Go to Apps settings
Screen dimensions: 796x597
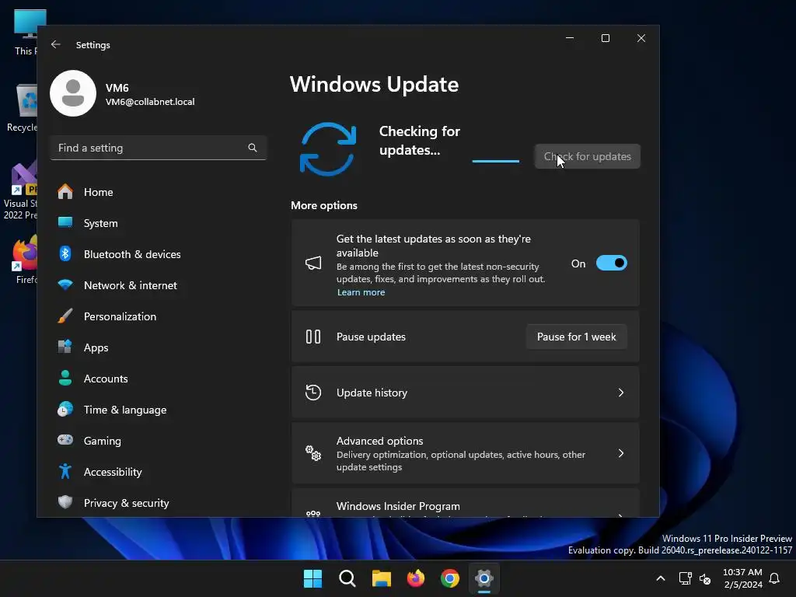(96, 347)
